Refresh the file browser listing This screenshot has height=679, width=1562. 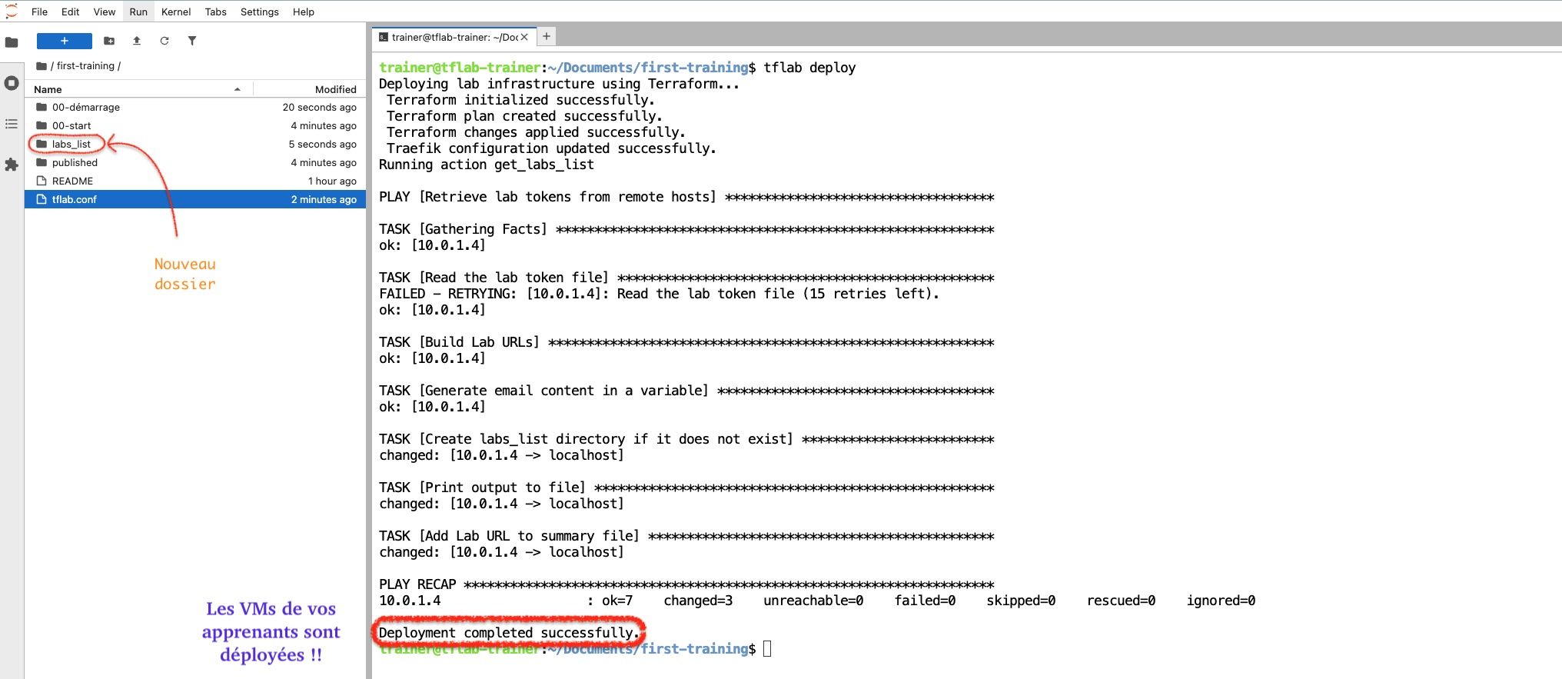[165, 41]
